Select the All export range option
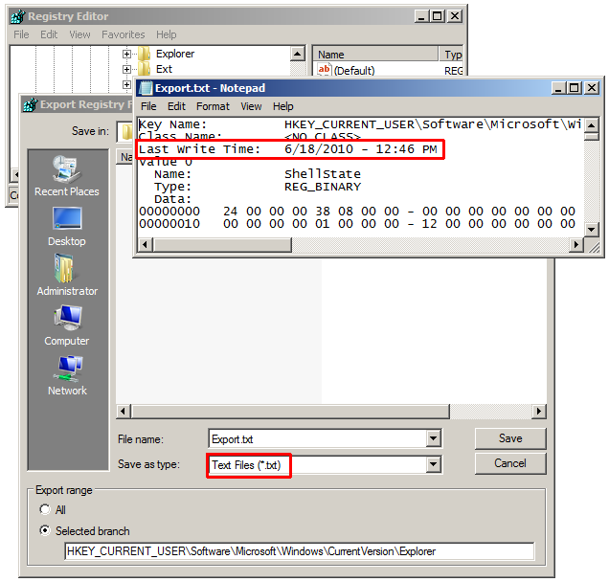 45,509
